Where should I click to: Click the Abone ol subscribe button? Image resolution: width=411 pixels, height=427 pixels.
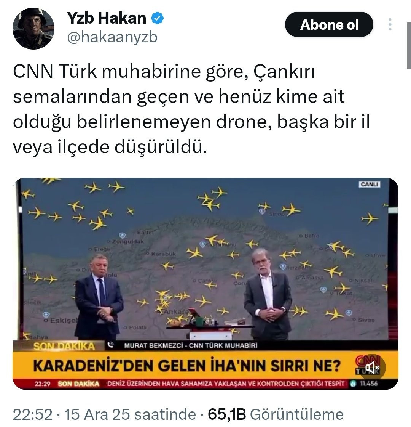point(329,24)
